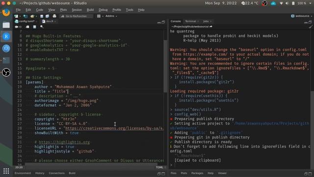Open Firefox from the dock

click(x=6, y=12)
